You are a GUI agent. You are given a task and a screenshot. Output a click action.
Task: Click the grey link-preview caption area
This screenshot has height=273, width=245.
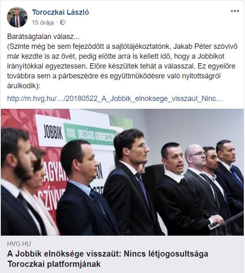tap(122, 254)
